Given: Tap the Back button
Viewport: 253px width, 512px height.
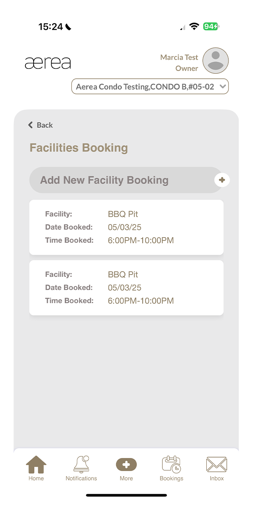Looking at the screenshot, I should 40,125.
